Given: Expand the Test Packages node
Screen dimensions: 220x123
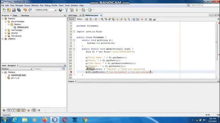Looking at the screenshot, I should coord(5,30).
